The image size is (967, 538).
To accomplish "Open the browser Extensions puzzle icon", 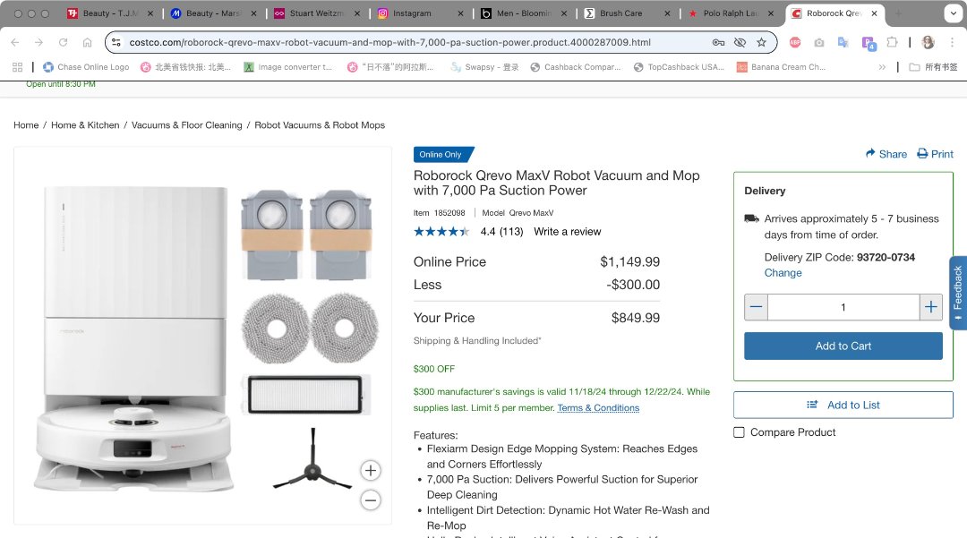I will pos(892,42).
